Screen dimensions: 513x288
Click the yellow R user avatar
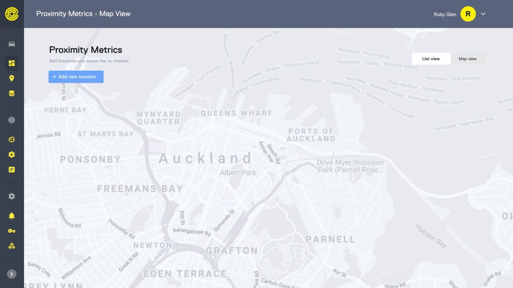pos(468,14)
